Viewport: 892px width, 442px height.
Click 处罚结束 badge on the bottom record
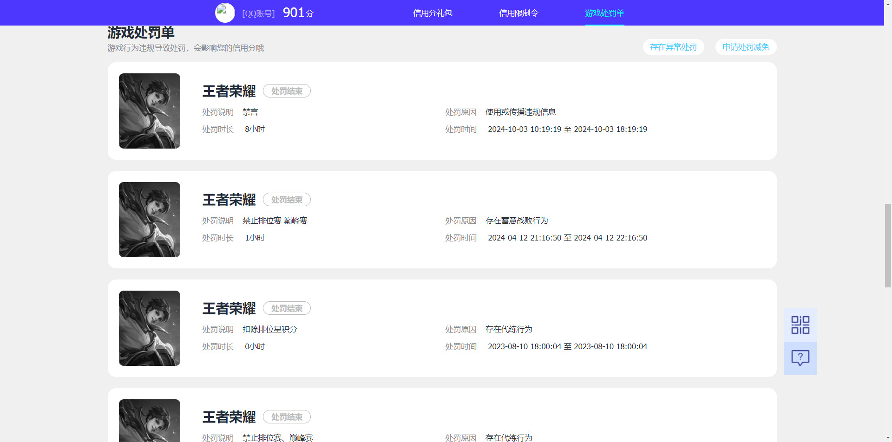coord(287,417)
